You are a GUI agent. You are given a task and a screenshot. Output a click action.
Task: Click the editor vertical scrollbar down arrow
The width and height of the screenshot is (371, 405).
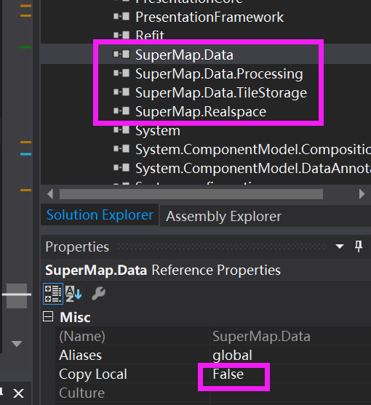click(17, 343)
